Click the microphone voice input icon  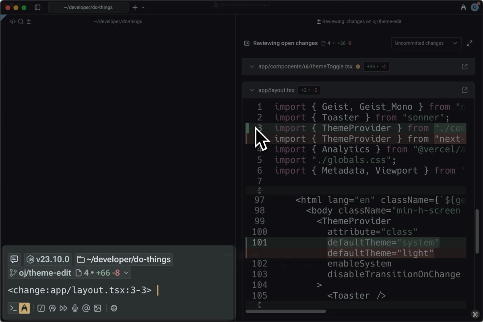point(74,308)
